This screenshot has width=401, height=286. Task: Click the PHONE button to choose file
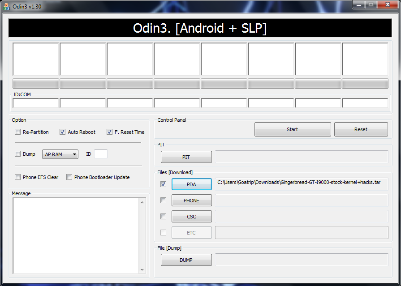192,201
